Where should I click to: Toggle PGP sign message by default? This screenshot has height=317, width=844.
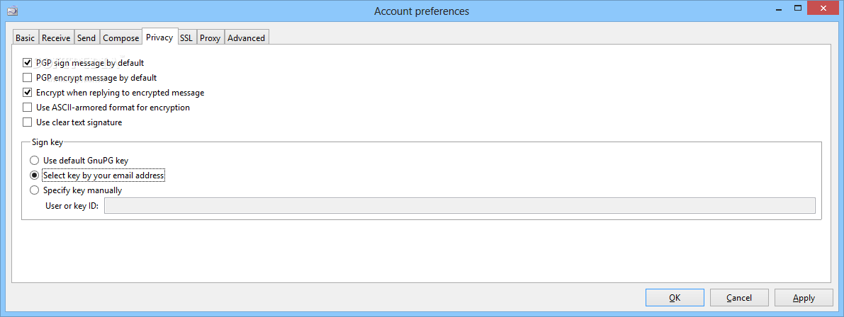click(x=28, y=63)
